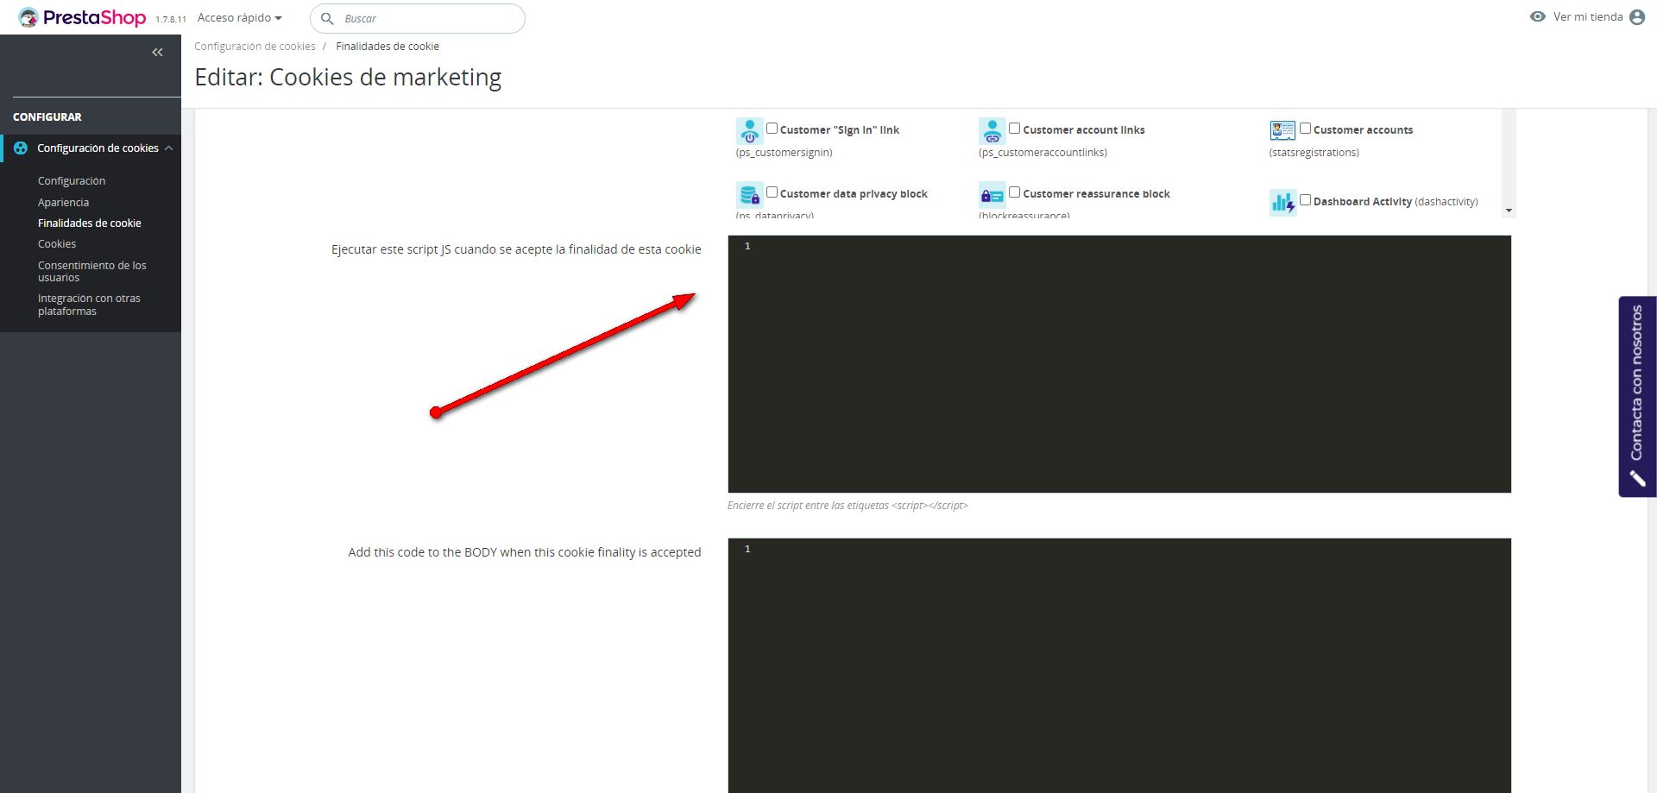
Task: Open the Finalidades de cookie submenu item
Action: pyautogui.click(x=90, y=223)
